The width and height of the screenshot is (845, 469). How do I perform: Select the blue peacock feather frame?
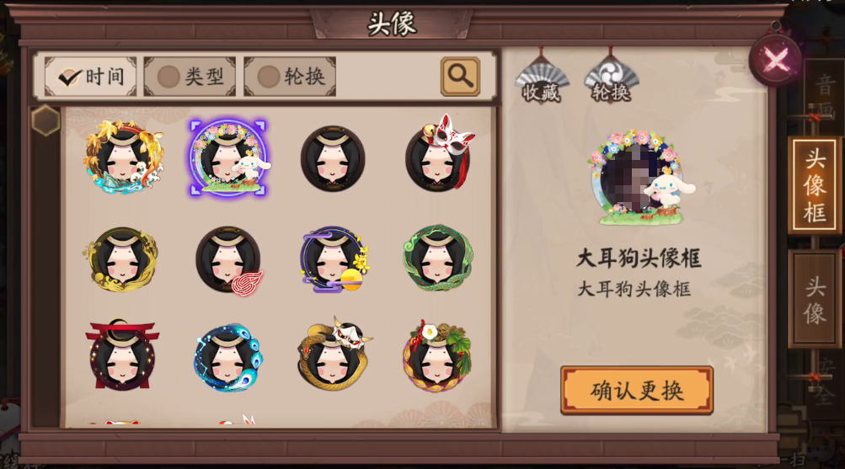pos(228,357)
